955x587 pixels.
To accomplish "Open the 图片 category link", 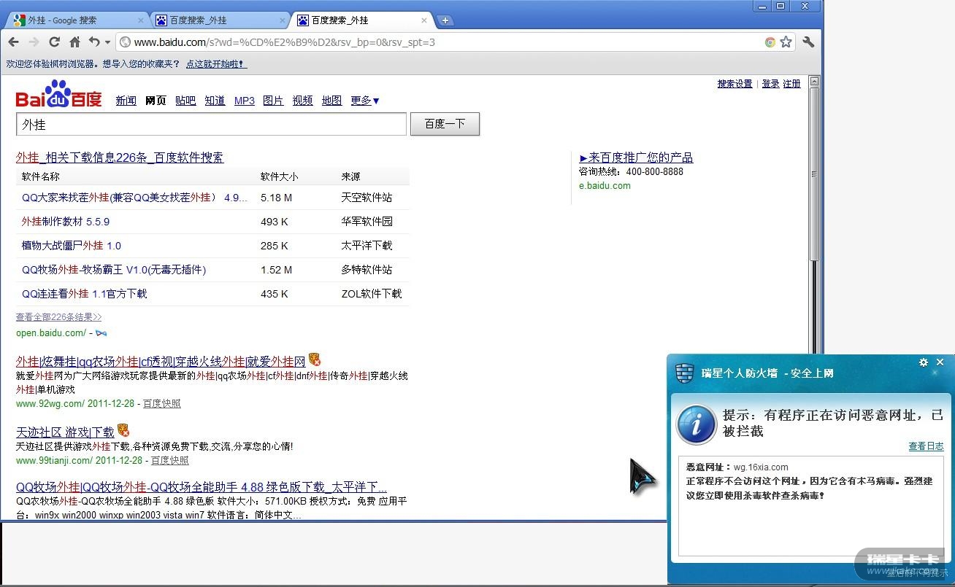I will coord(273,101).
